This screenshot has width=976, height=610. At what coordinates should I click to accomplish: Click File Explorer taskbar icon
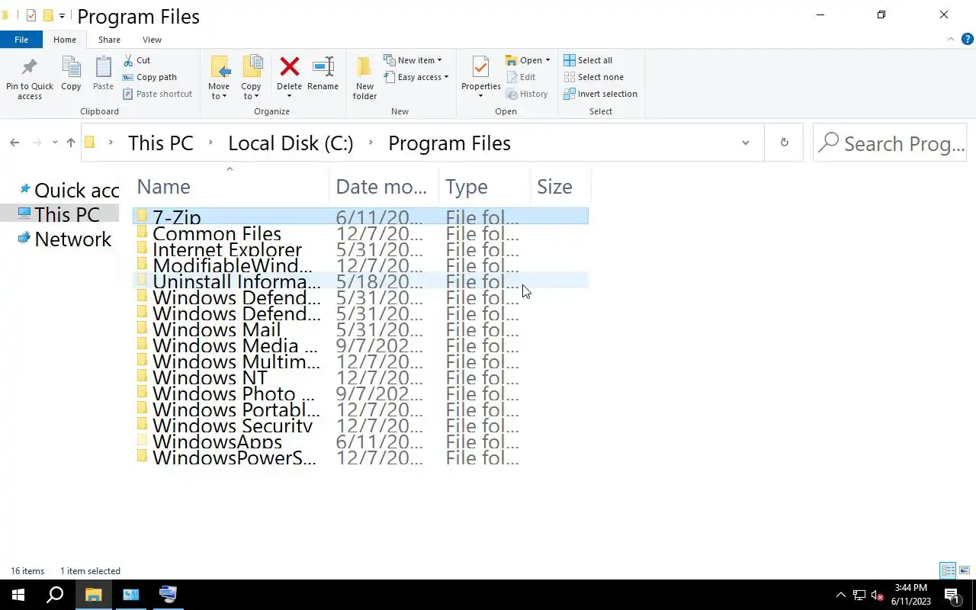[x=93, y=595]
